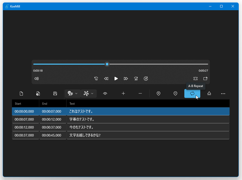The image size is (242, 180).
Task: Toggle the eye preview icon
Action: tap(105, 94)
